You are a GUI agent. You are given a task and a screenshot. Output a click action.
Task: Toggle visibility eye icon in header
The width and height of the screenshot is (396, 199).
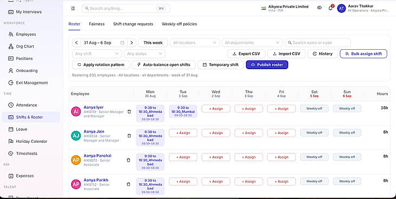pos(319,8)
